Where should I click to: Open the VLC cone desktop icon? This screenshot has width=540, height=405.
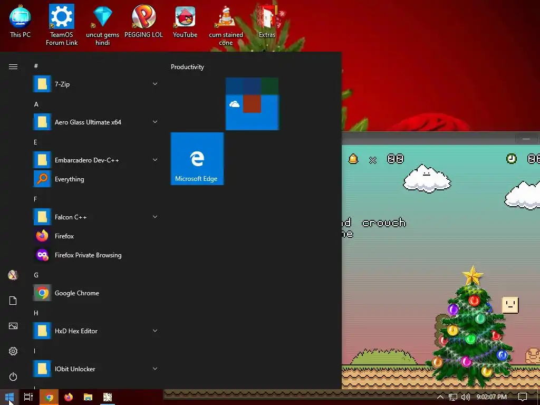(x=226, y=25)
